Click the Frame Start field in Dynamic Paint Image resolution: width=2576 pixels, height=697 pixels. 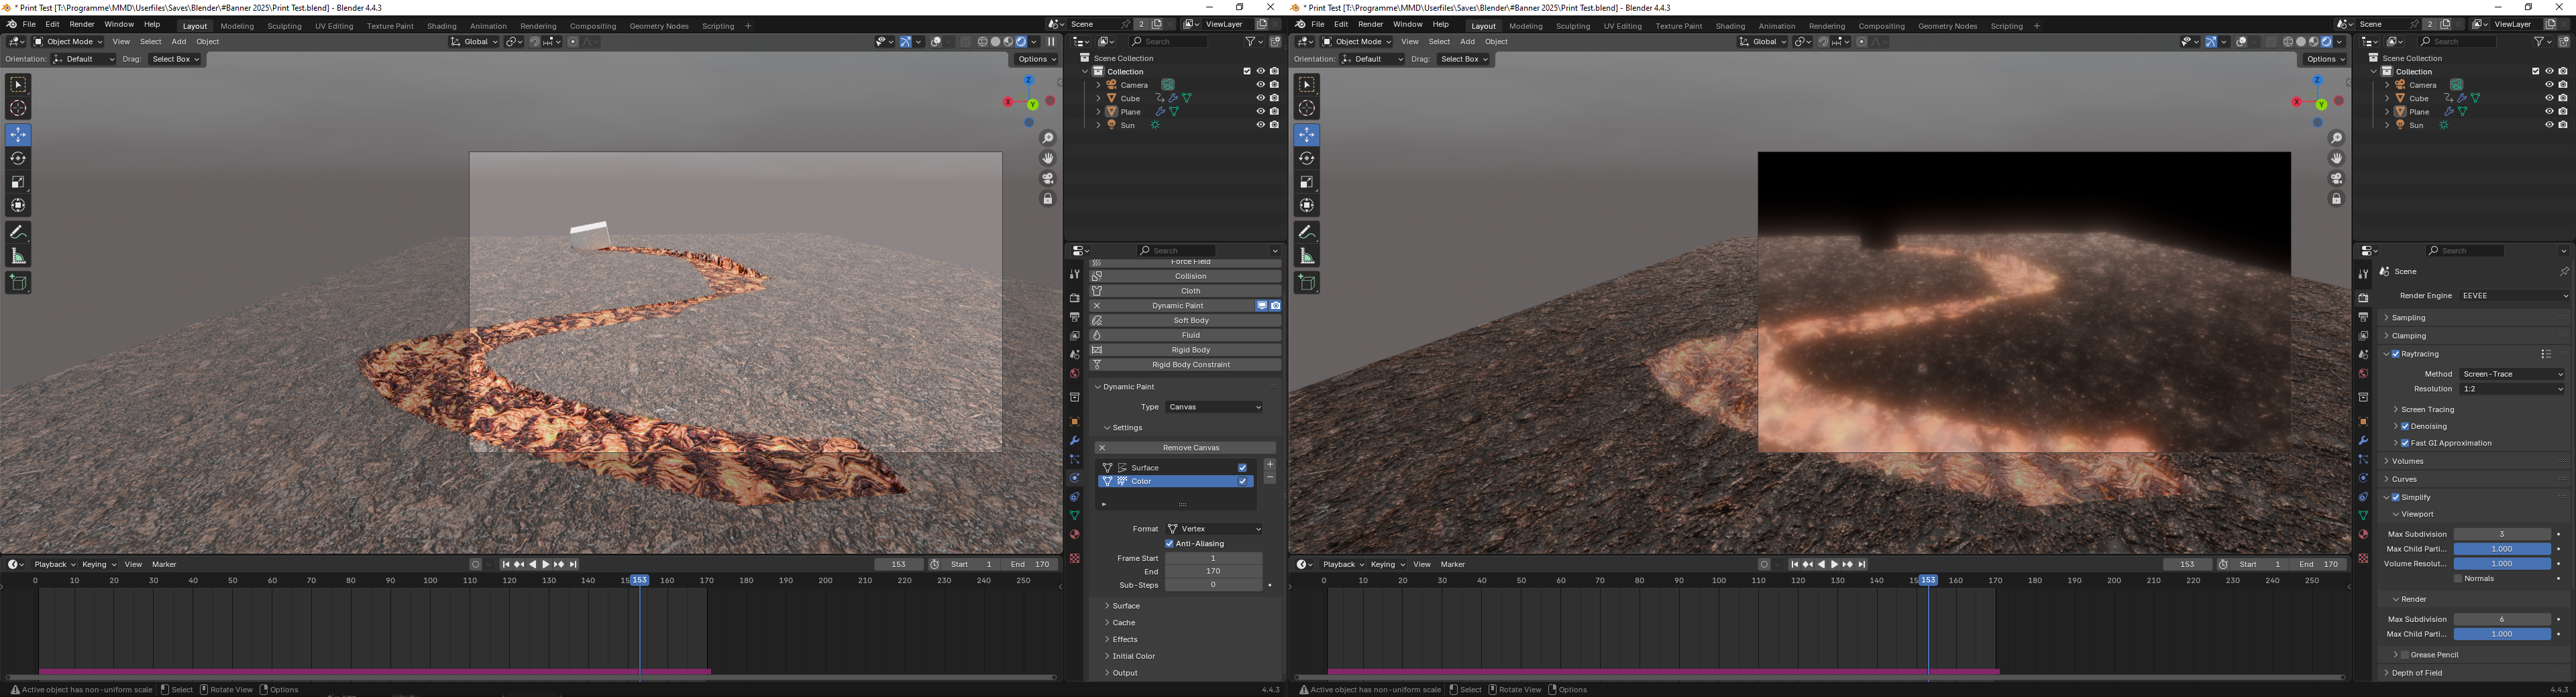(1212, 558)
